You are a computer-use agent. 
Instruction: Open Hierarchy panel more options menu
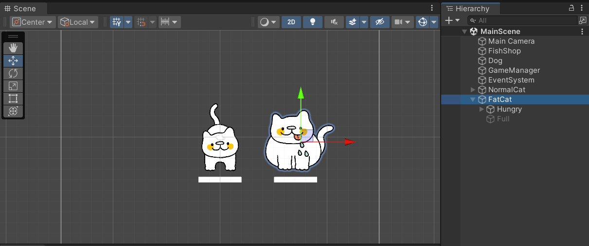coord(583,8)
